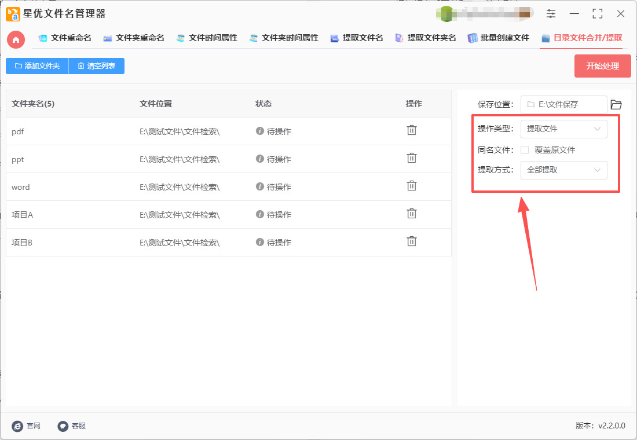Remove the ppt folder using its trash icon
The image size is (637, 440).
point(412,158)
